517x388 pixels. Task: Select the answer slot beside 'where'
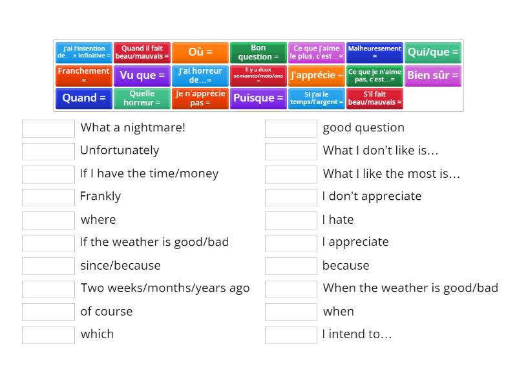[x=48, y=220]
